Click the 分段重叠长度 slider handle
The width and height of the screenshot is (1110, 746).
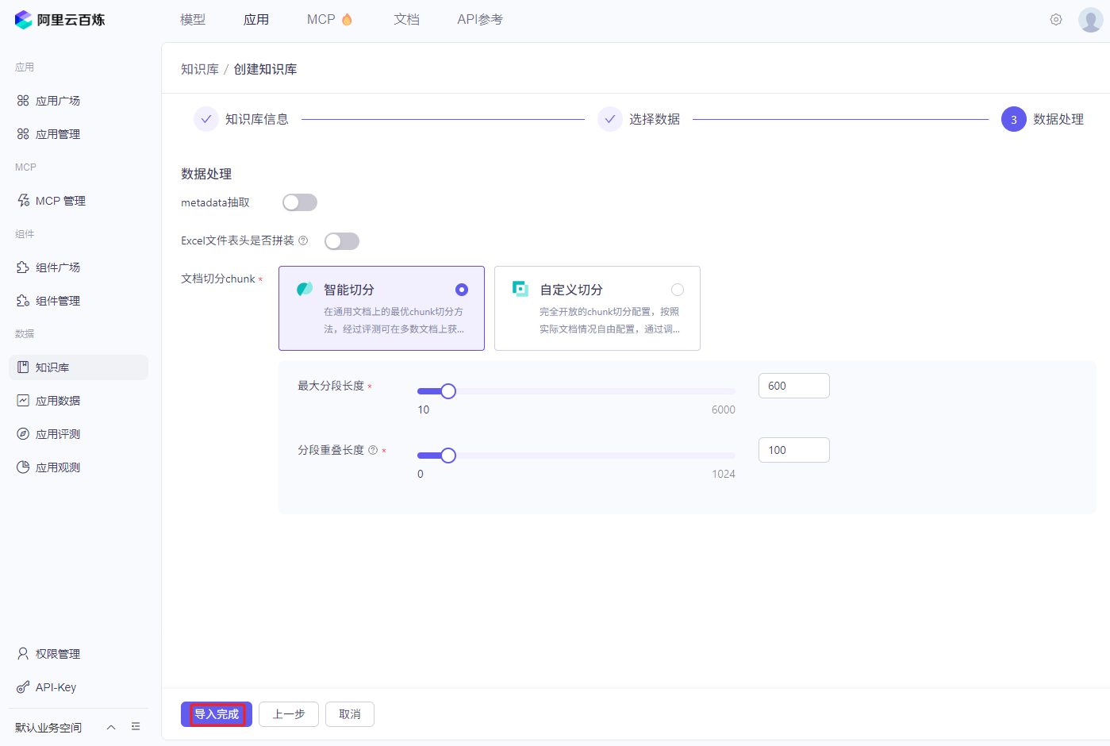click(x=448, y=456)
